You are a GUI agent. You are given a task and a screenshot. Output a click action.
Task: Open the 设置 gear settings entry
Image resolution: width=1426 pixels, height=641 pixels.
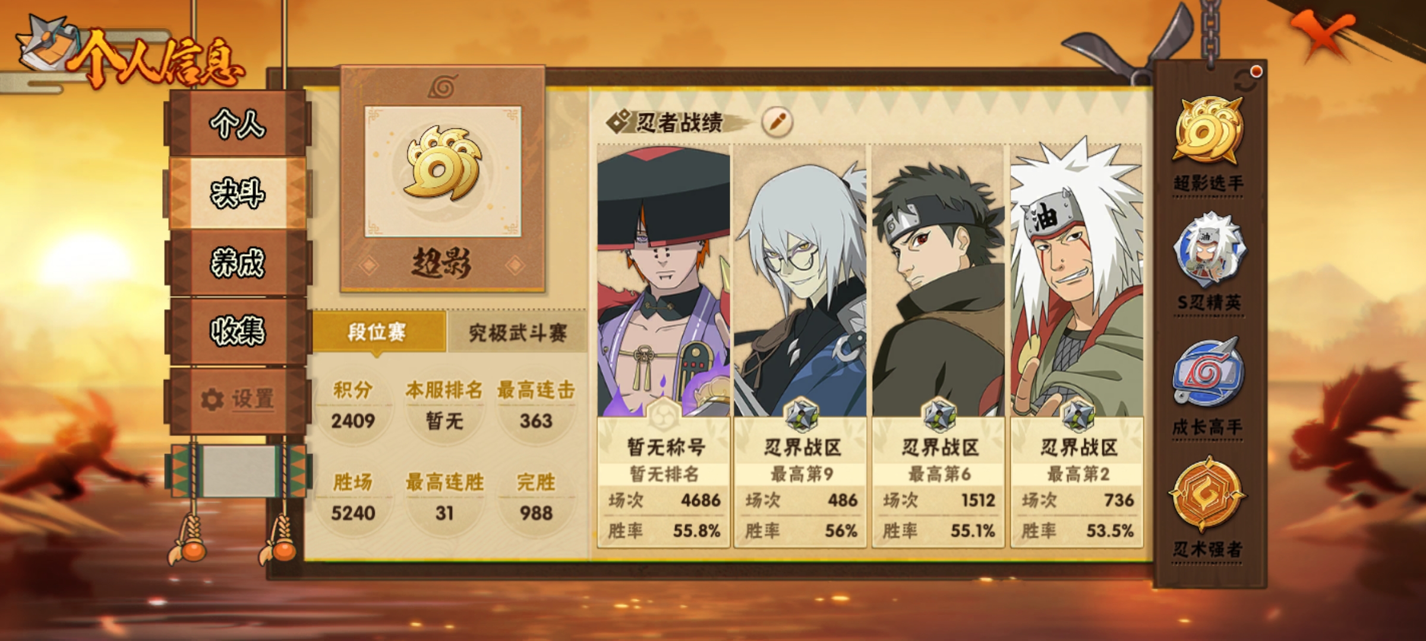coord(238,399)
